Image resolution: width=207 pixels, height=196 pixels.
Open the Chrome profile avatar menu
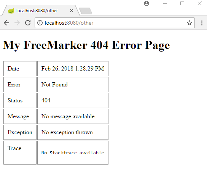(146, 3)
